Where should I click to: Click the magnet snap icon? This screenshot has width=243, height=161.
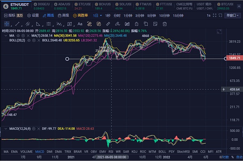(x=127, y=24)
